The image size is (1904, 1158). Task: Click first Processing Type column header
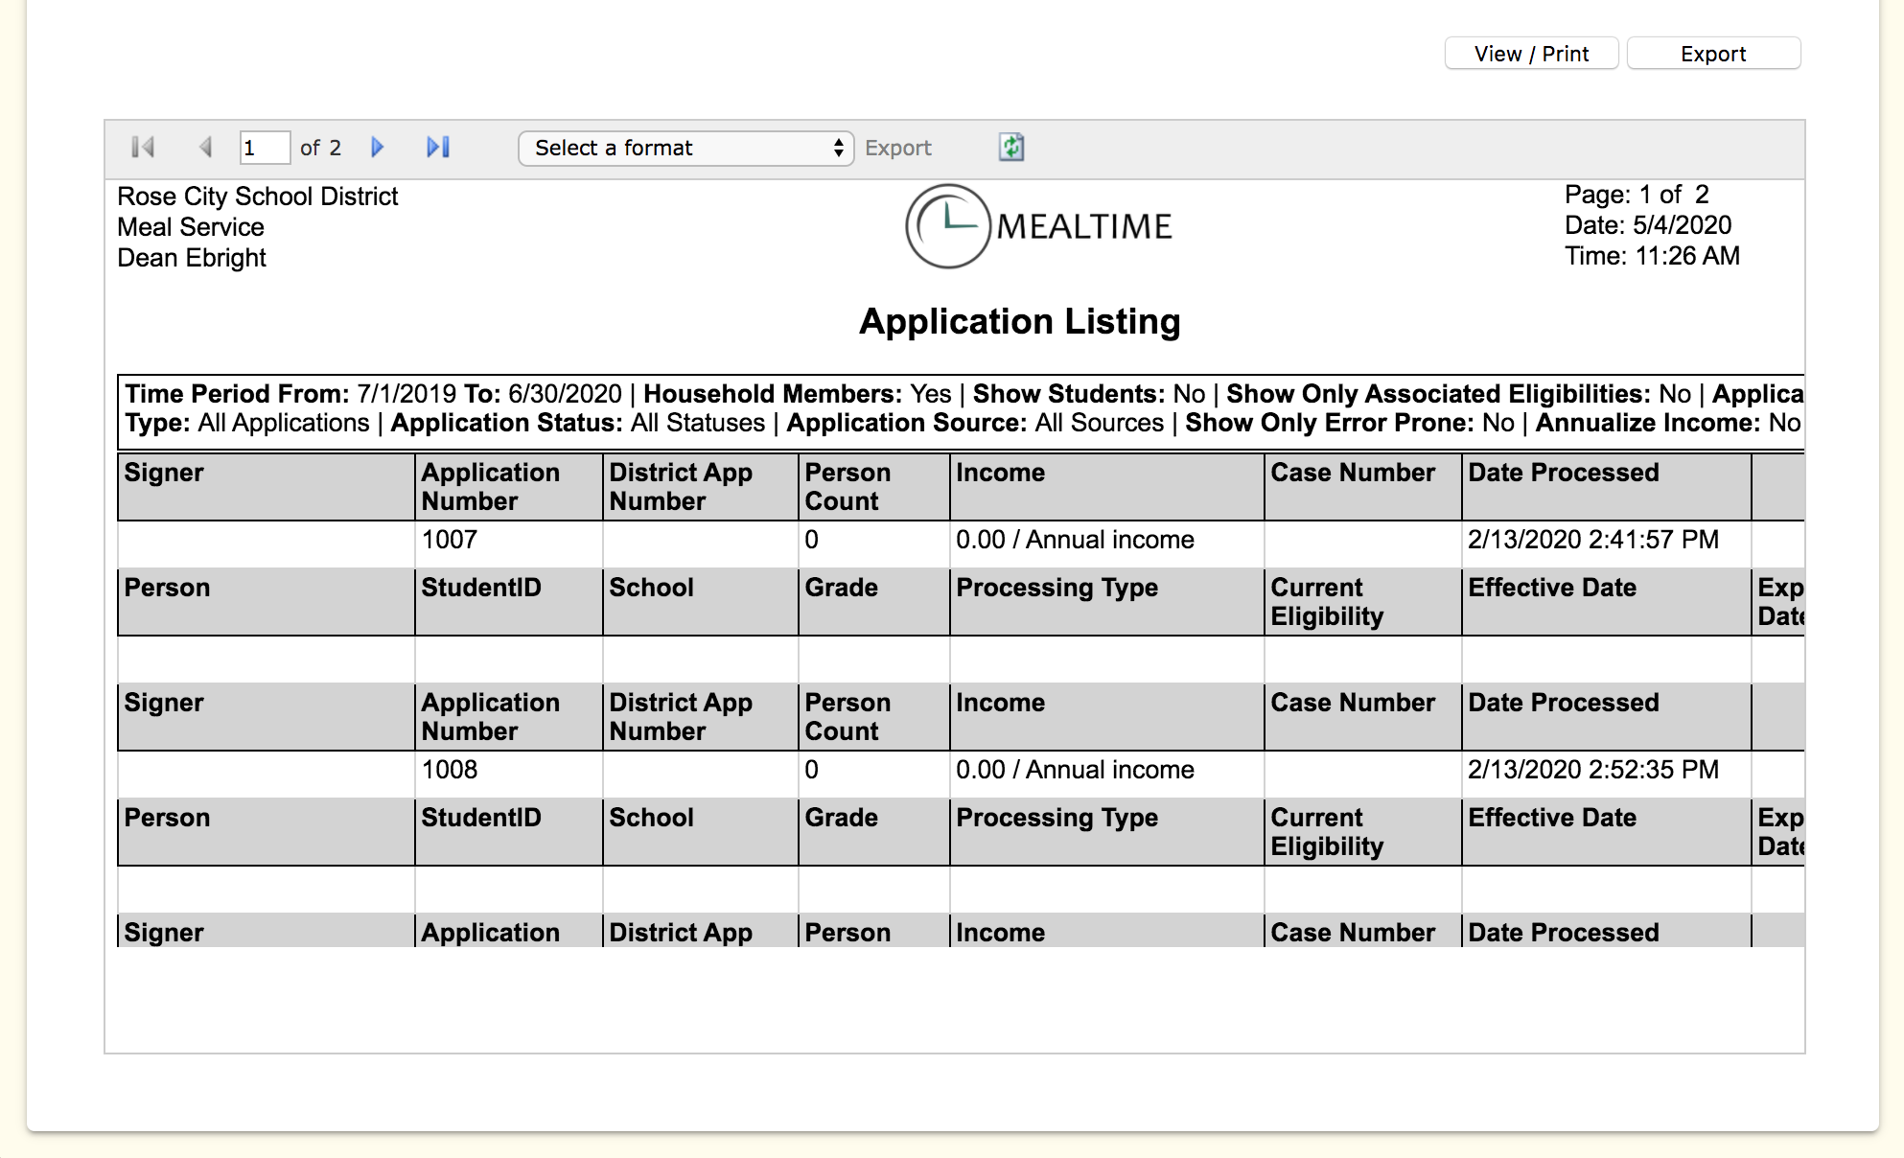click(x=1056, y=588)
